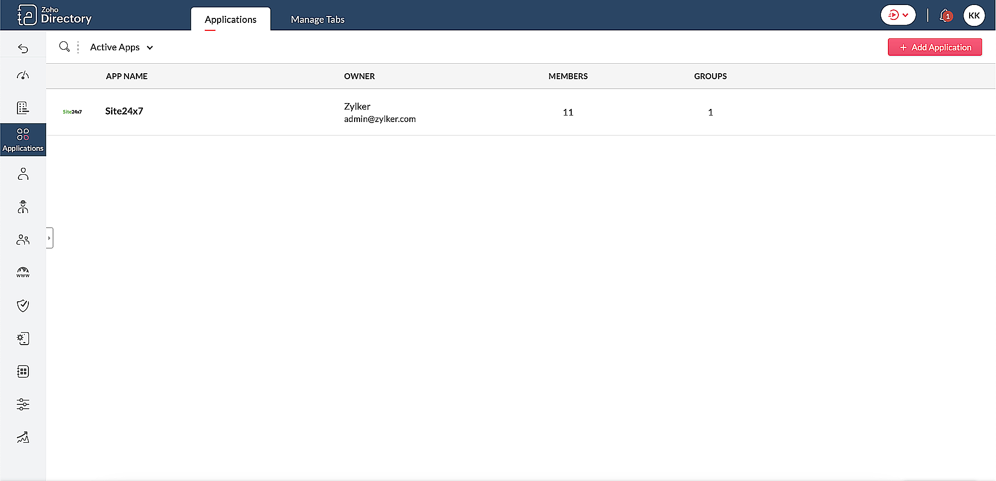Expand the sidebar using the arrow handle
The image size is (996, 481).
(49, 238)
